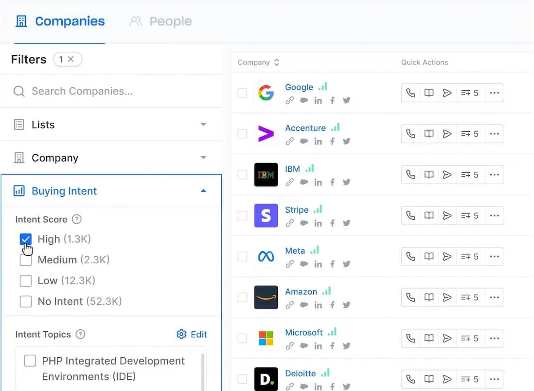Switch to the People tab
The width and height of the screenshot is (534, 391).
point(161,21)
